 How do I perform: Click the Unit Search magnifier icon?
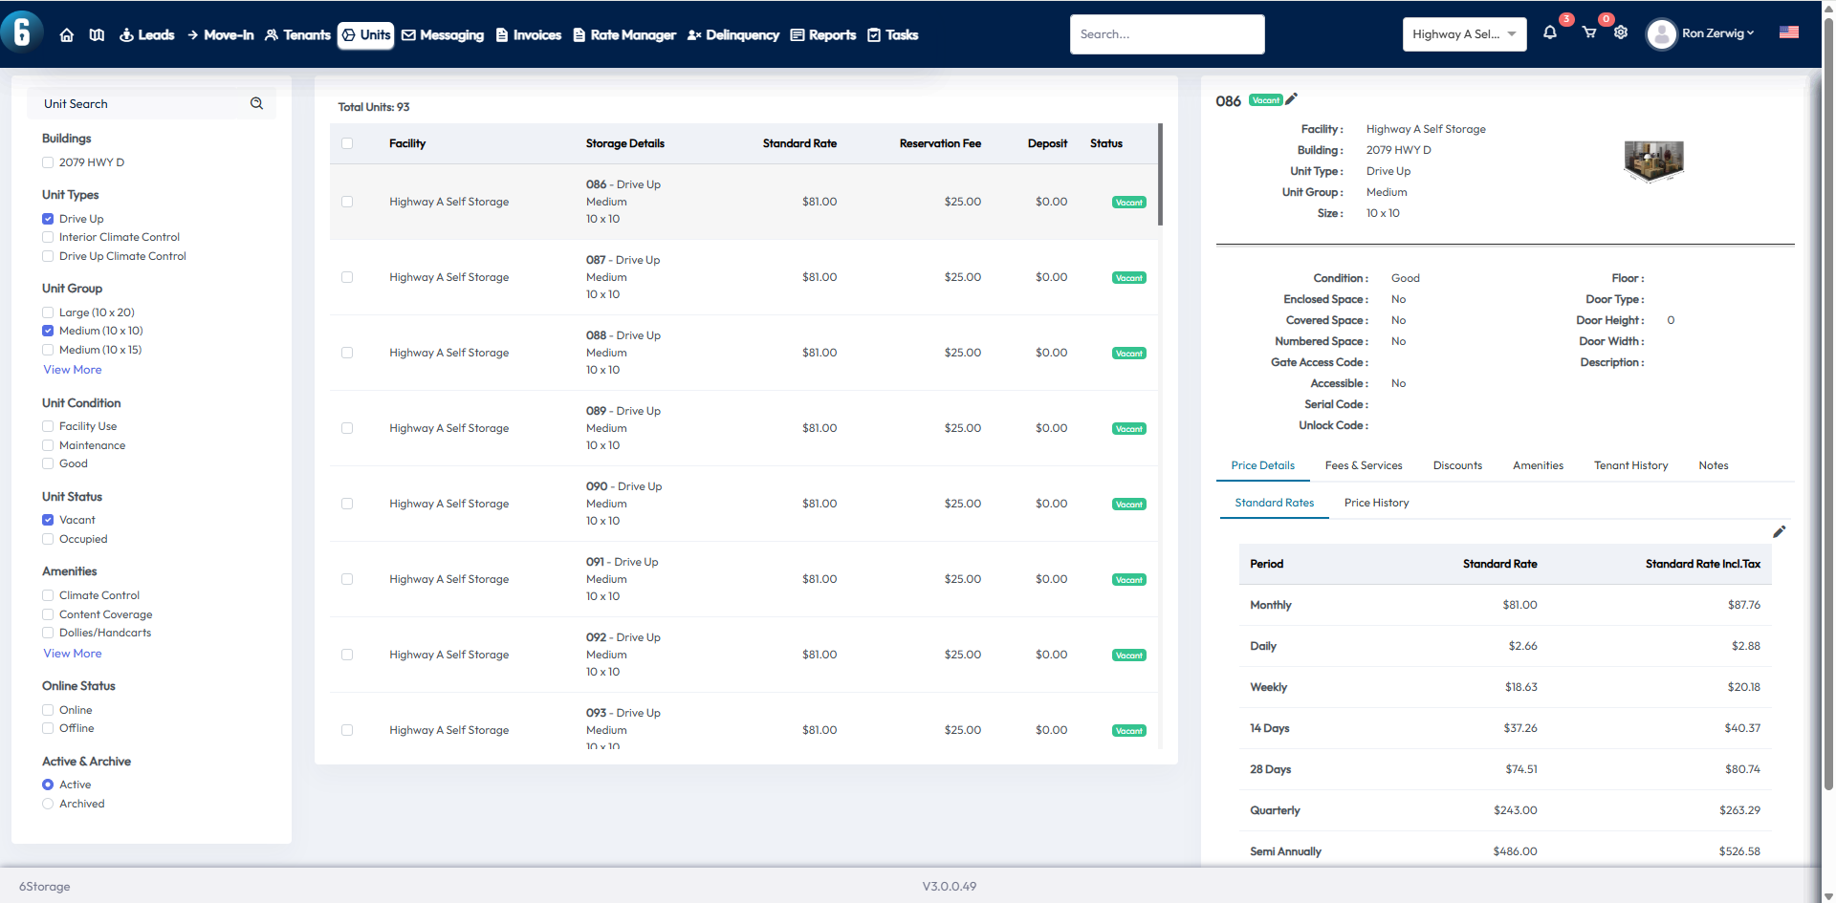pyautogui.click(x=256, y=104)
